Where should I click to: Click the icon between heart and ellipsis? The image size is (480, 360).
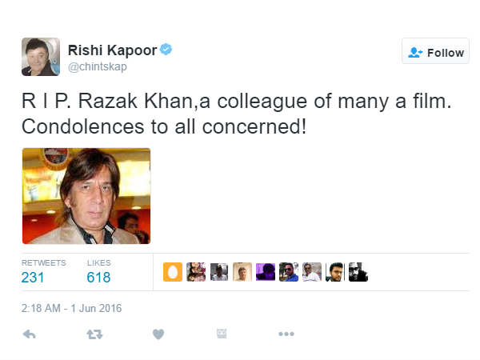(222, 334)
